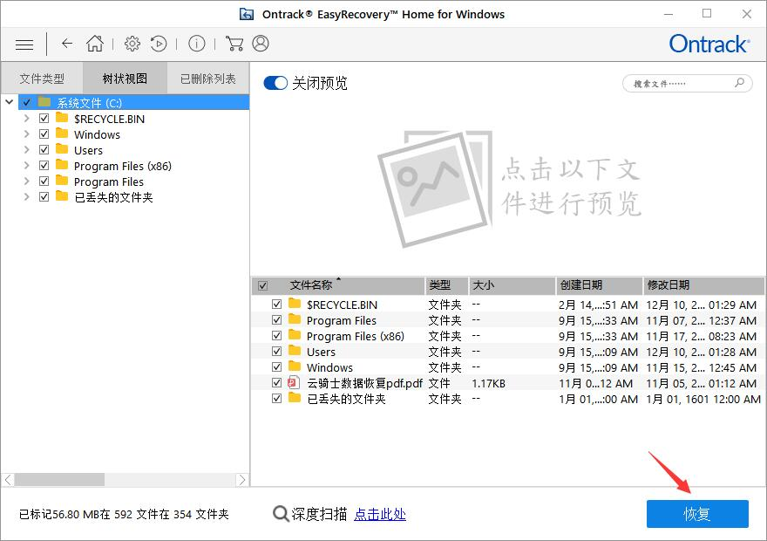Click the tree scrollbar right arrow
The height and width of the screenshot is (541, 767).
241,480
